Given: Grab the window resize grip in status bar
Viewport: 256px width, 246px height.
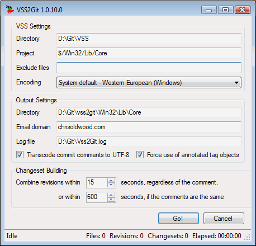Looking at the screenshot, I should tap(247, 237).
